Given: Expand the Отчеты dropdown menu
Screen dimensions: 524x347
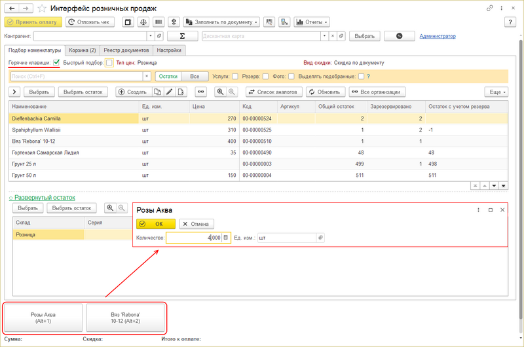Looking at the screenshot, I should [x=311, y=22].
